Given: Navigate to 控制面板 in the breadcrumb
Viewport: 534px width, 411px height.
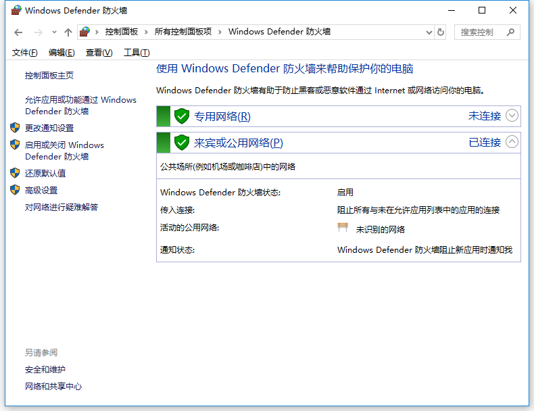Looking at the screenshot, I should pos(122,32).
